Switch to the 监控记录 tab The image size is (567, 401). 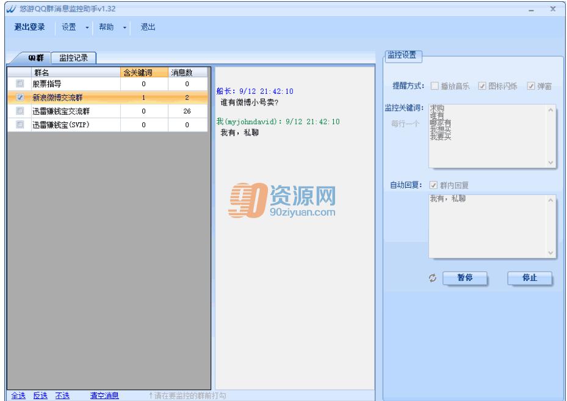point(74,58)
